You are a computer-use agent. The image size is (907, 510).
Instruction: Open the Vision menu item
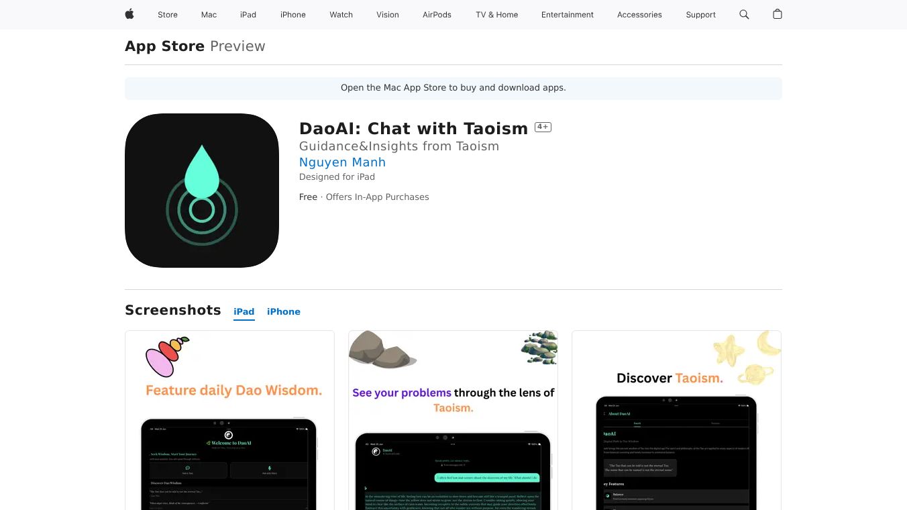click(x=388, y=15)
